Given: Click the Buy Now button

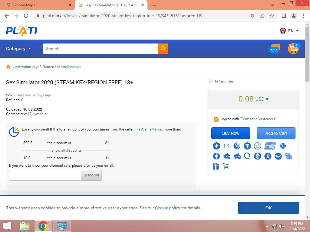Looking at the screenshot, I should point(230,133).
